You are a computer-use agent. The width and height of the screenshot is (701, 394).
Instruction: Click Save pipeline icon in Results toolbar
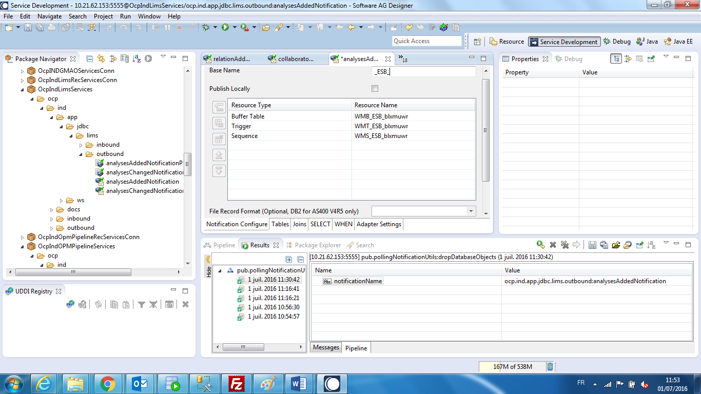[x=592, y=245]
